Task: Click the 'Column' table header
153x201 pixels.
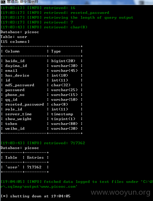Action: [12, 51]
